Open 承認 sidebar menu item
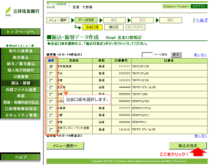This screenshot has height=165, width=209. pyautogui.click(x=21, y=96)
